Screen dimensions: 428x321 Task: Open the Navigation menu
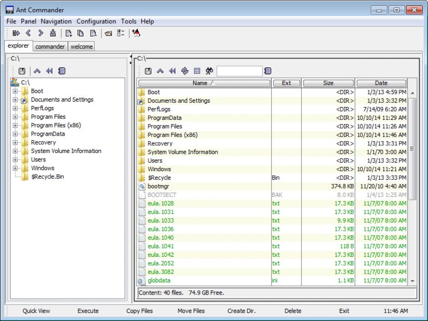(x=56, y=21)
